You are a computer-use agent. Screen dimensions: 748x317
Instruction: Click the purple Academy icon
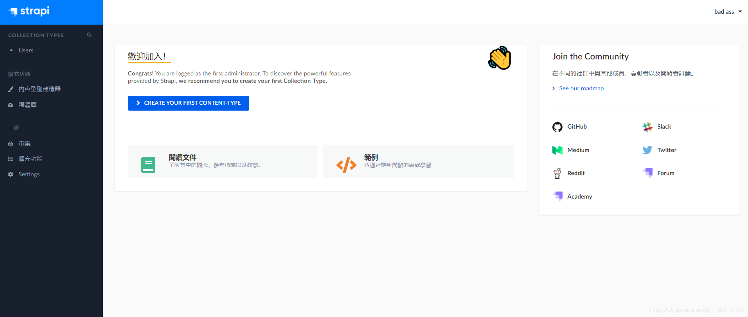click(557, 196)
